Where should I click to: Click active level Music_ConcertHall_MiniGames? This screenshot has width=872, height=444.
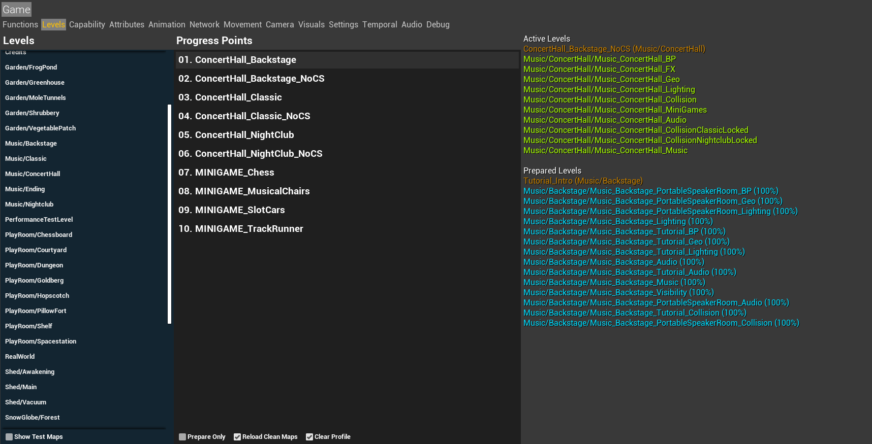615,110
